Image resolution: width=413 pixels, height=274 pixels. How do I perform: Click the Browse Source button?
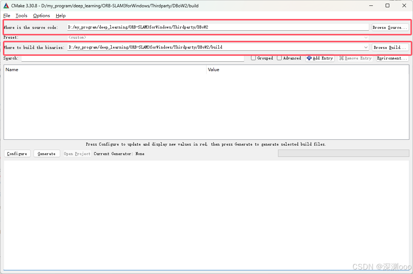pos(390,27)
